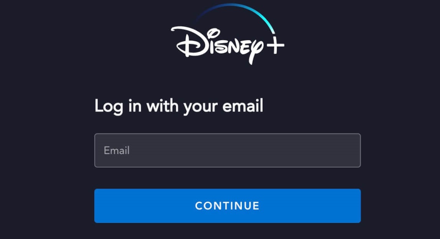Click the glowing arc above the Disney wordmark

coord(236,17)
